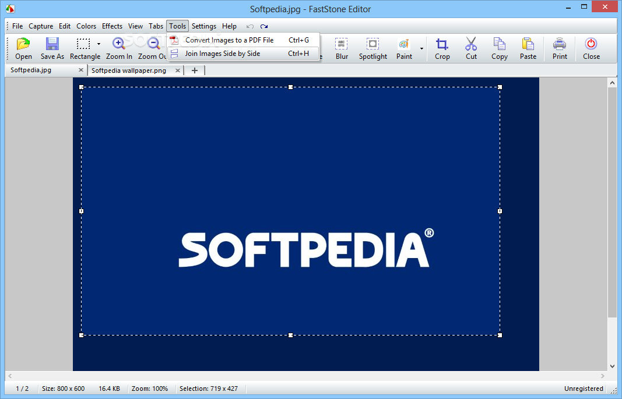Close the Softpedia wallpaper.png tab

[178, 70]
